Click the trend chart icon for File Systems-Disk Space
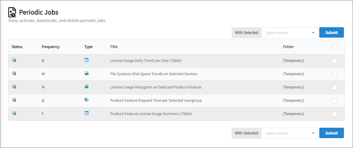Screen dimensions: 353x148 click(87, 74)
